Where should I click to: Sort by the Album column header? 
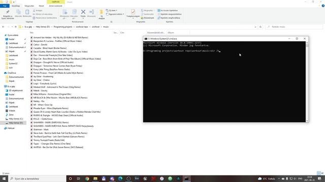pos(171,32)
